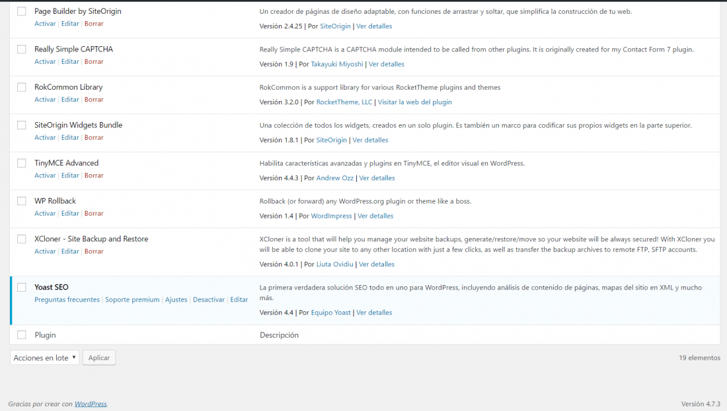This screenshot has width=727, height=411.
Task: Edit XCloner plugin
Action: (70, 251)
